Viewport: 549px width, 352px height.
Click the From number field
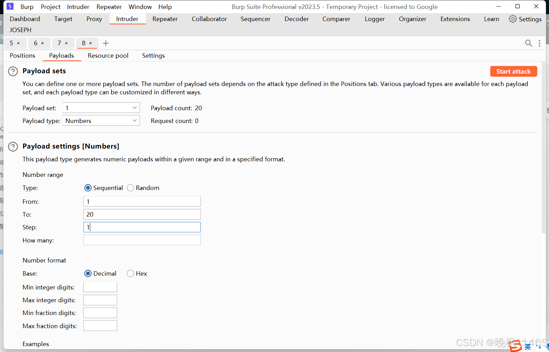(x=142, y=201)
